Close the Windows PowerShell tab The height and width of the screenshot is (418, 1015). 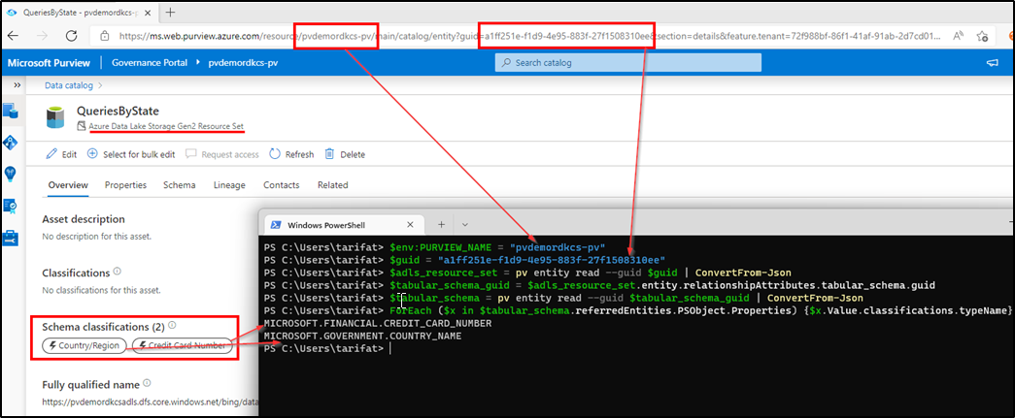pyautogui.click(x=411, y=224)
